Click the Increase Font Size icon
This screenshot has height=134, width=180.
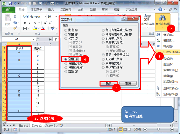pyautogui.click(x=45, y=23)
